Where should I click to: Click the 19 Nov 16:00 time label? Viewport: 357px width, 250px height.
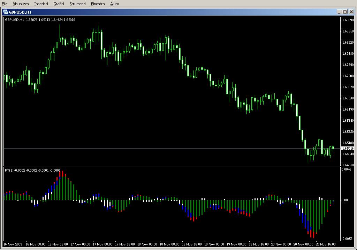[259, 244]
